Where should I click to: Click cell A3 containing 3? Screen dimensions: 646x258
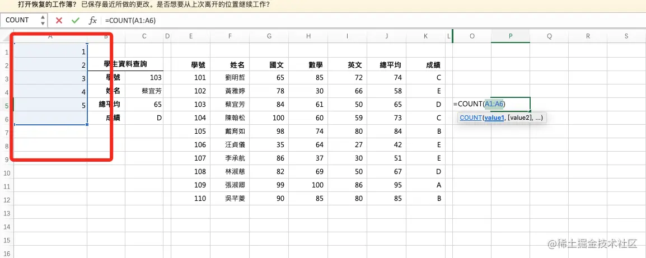click(x=50, y=78)
